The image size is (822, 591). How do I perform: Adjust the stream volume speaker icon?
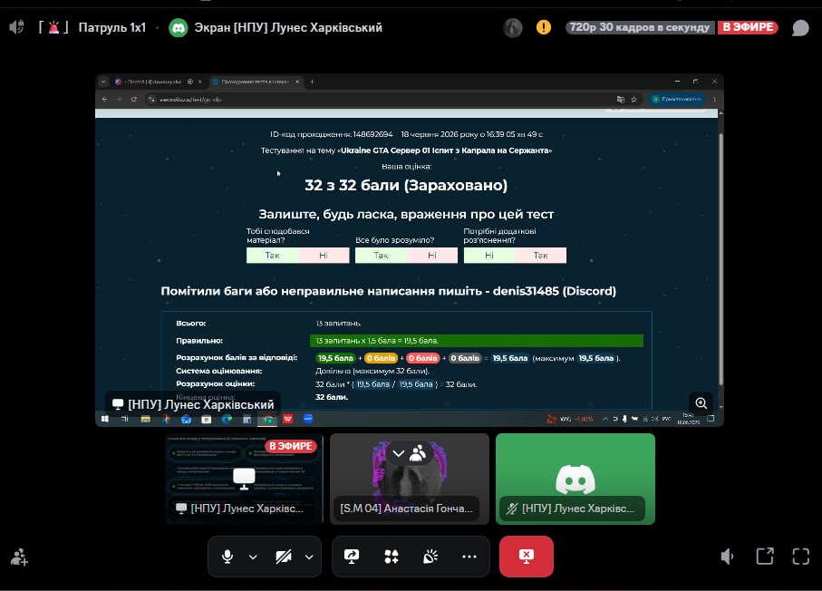click(727, 557)
